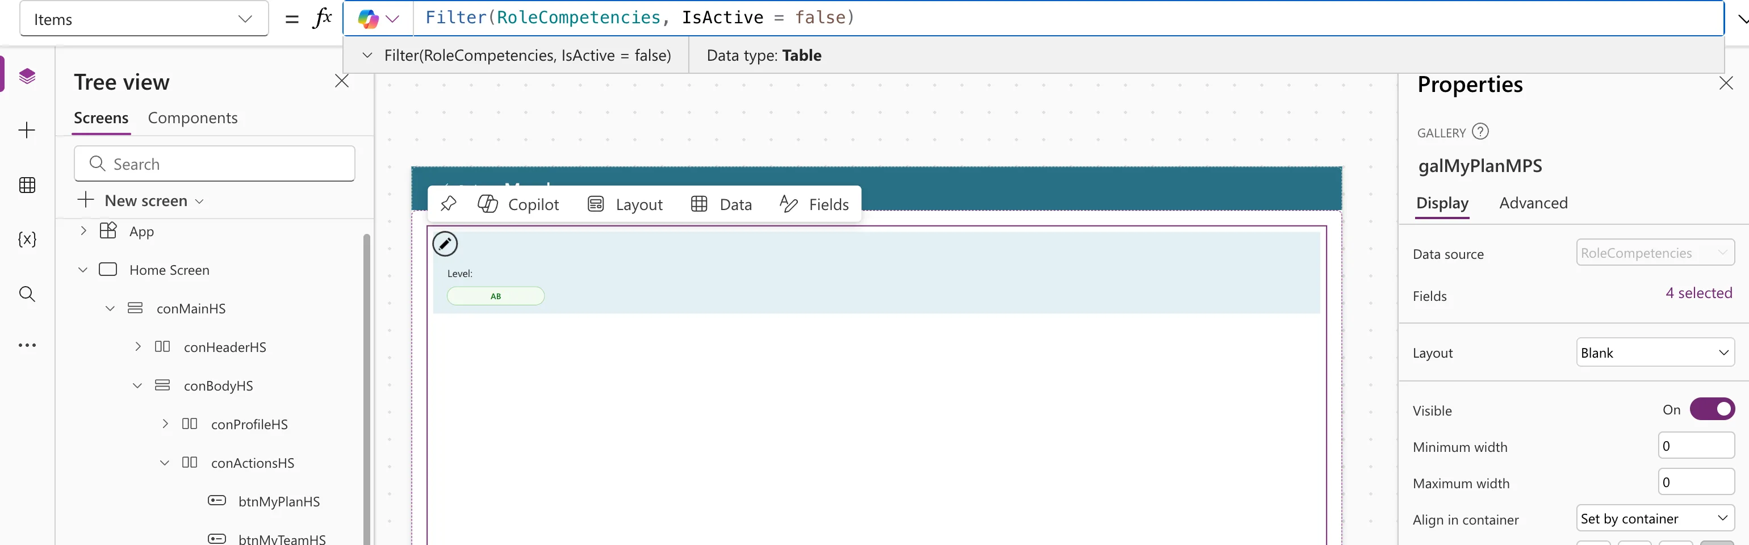This screenshot has width=1749, height=545.
Task: Collapse the conBodyHS node
Action: pyautogui.click(x=137, y=385)
